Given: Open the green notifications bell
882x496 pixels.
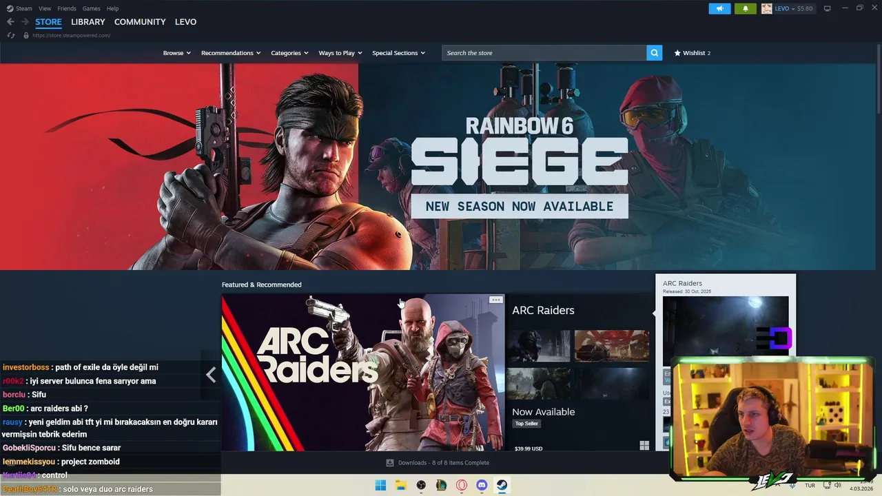Looking at the screenshot, I should click(745, 8).
